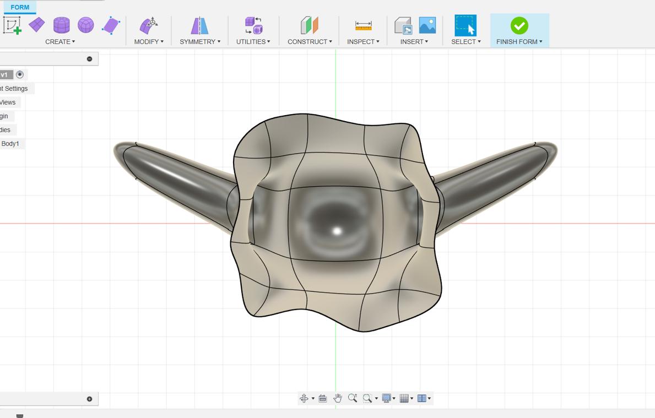Screen dimensions: 655x418
Task: Open the Grid and Snaps dropdown arrow
Action: [412, 398]
